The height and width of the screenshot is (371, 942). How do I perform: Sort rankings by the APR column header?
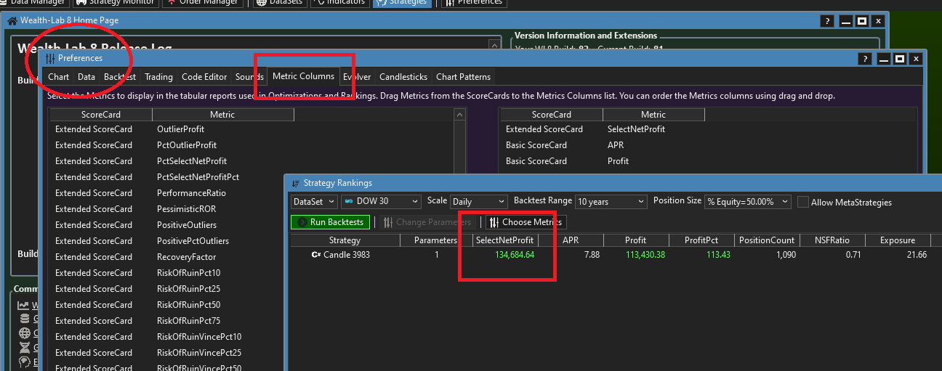[x=570, y=240]
